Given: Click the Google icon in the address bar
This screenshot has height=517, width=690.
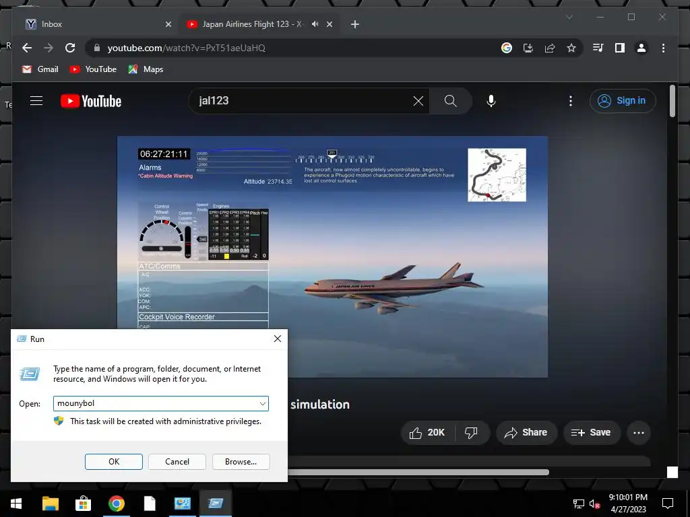Looking at the screenshot, I should click(x=507, y=48).
